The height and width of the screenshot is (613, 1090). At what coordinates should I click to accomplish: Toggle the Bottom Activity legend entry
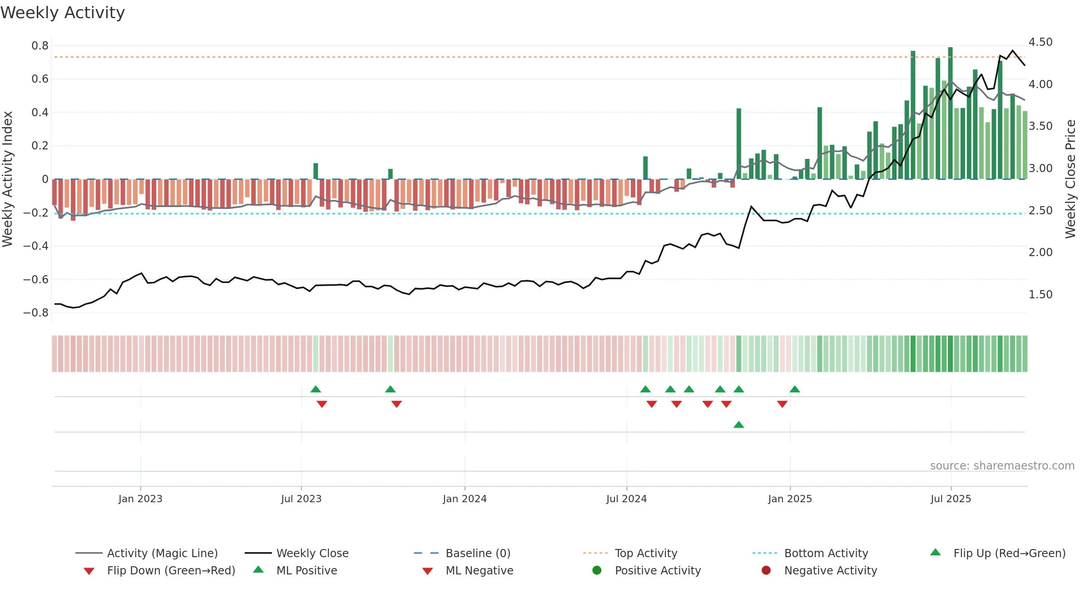(810, 553)
